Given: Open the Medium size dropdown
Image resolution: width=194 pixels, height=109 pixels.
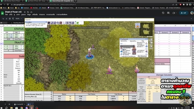Looking at the screenshot, I should [23, 68].
